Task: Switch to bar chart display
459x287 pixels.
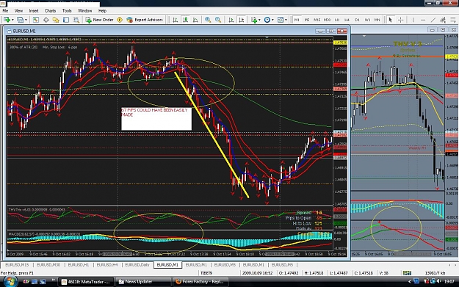Action: pos(176,20)
